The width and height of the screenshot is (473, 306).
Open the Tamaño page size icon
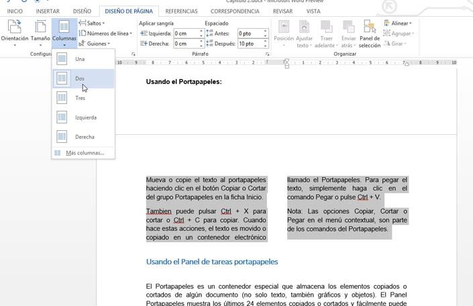tap(40, 27)
